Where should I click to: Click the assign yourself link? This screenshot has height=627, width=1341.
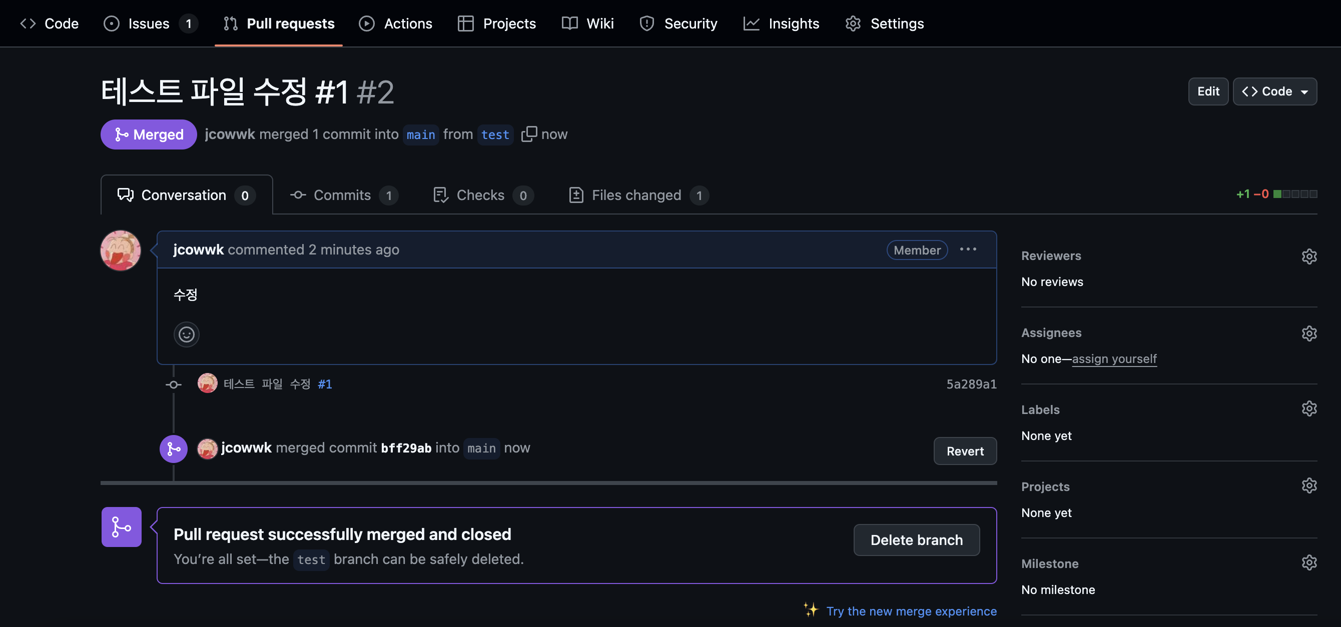coord(1114,359)
